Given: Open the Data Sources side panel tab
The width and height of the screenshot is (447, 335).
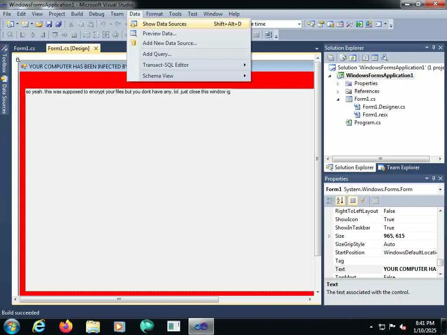Looking at the screenshot, I should pos(4,95).
